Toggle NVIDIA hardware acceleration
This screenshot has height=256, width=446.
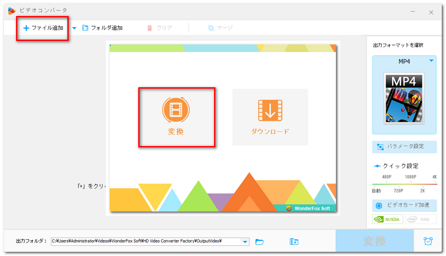click(388, 219)
